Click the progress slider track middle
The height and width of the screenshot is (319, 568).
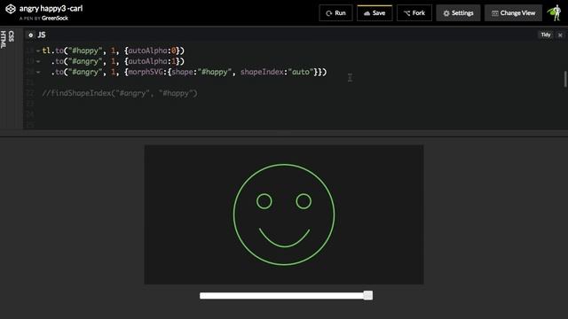[286, 296]
